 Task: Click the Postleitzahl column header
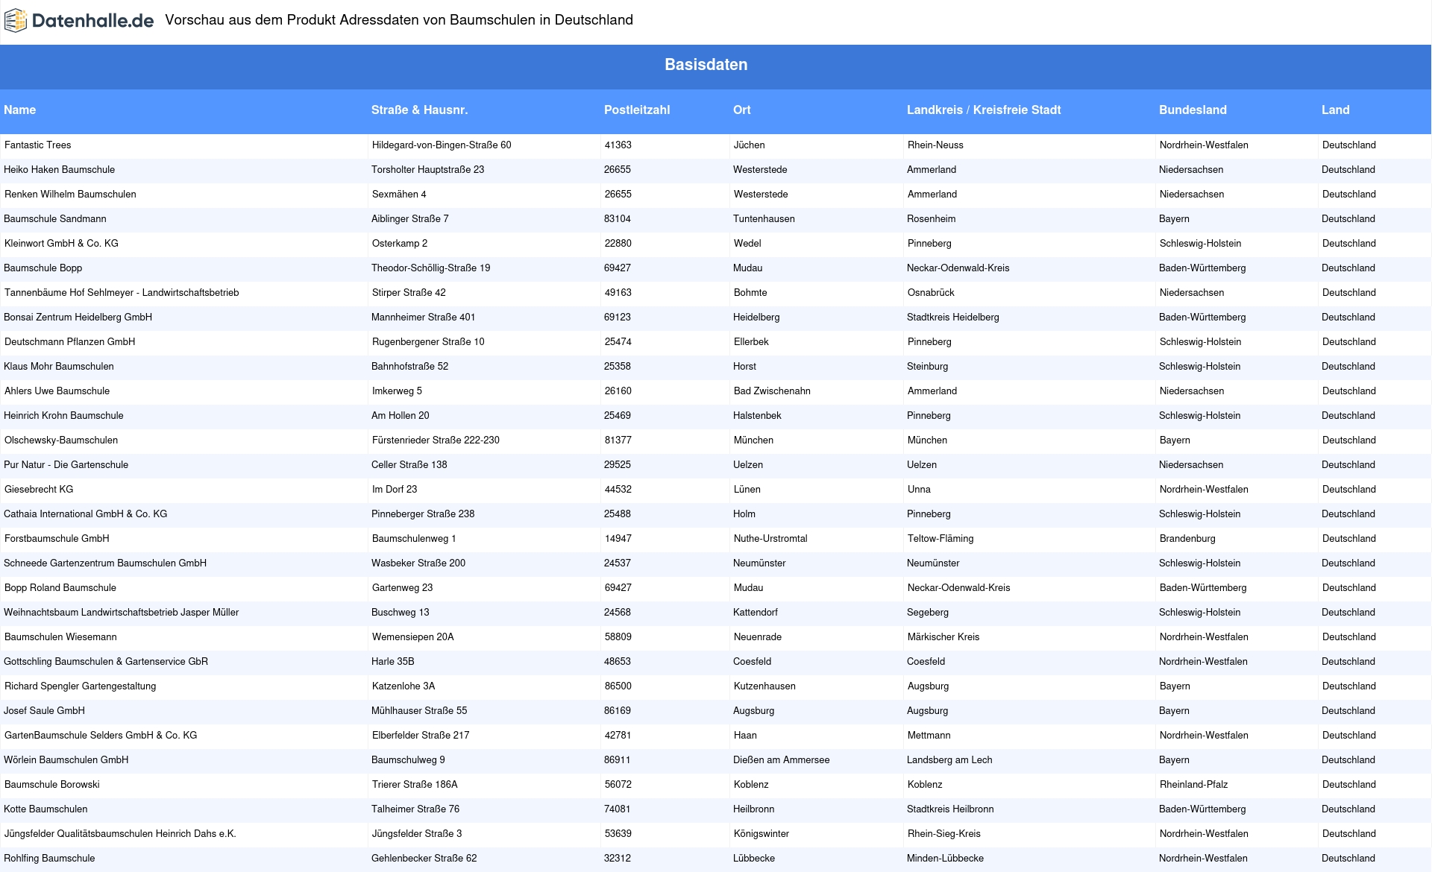click(x=637, y=110)
